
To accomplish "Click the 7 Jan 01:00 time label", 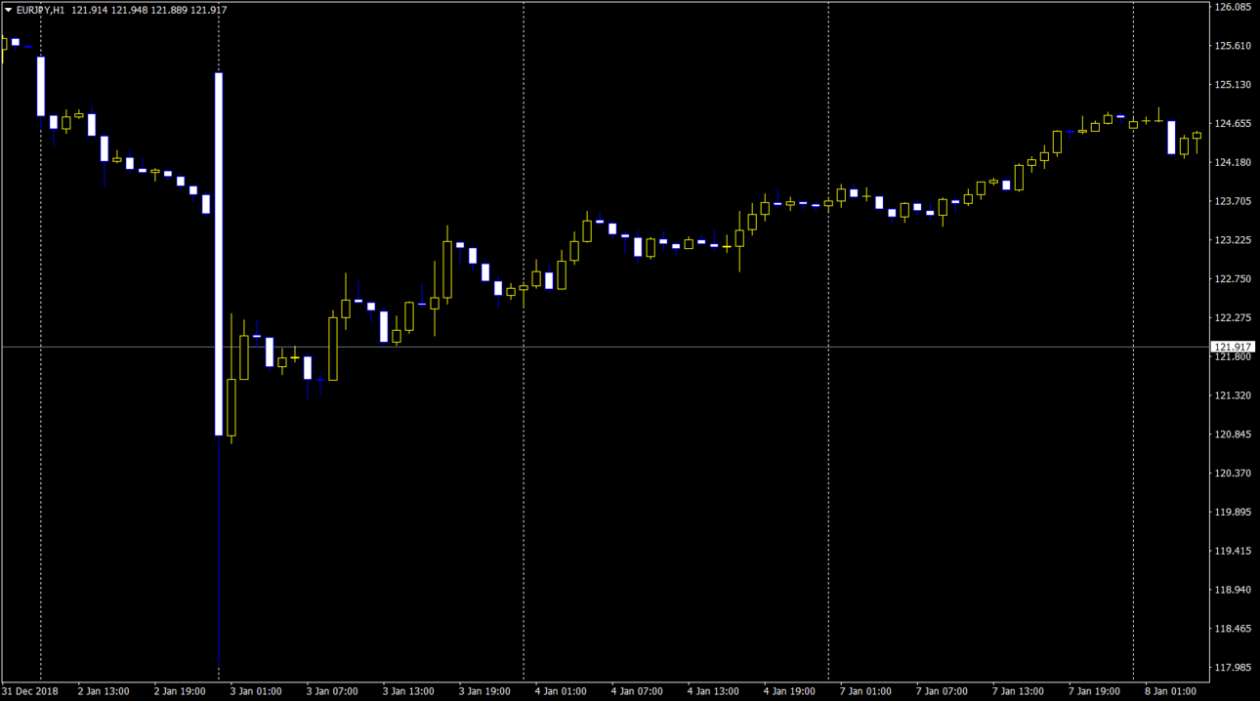I will [x=865, y=691].
